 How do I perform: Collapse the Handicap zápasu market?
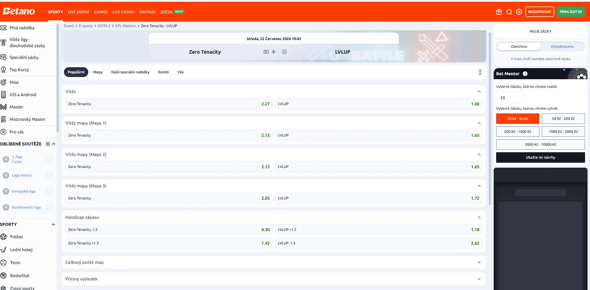(479, 217)
